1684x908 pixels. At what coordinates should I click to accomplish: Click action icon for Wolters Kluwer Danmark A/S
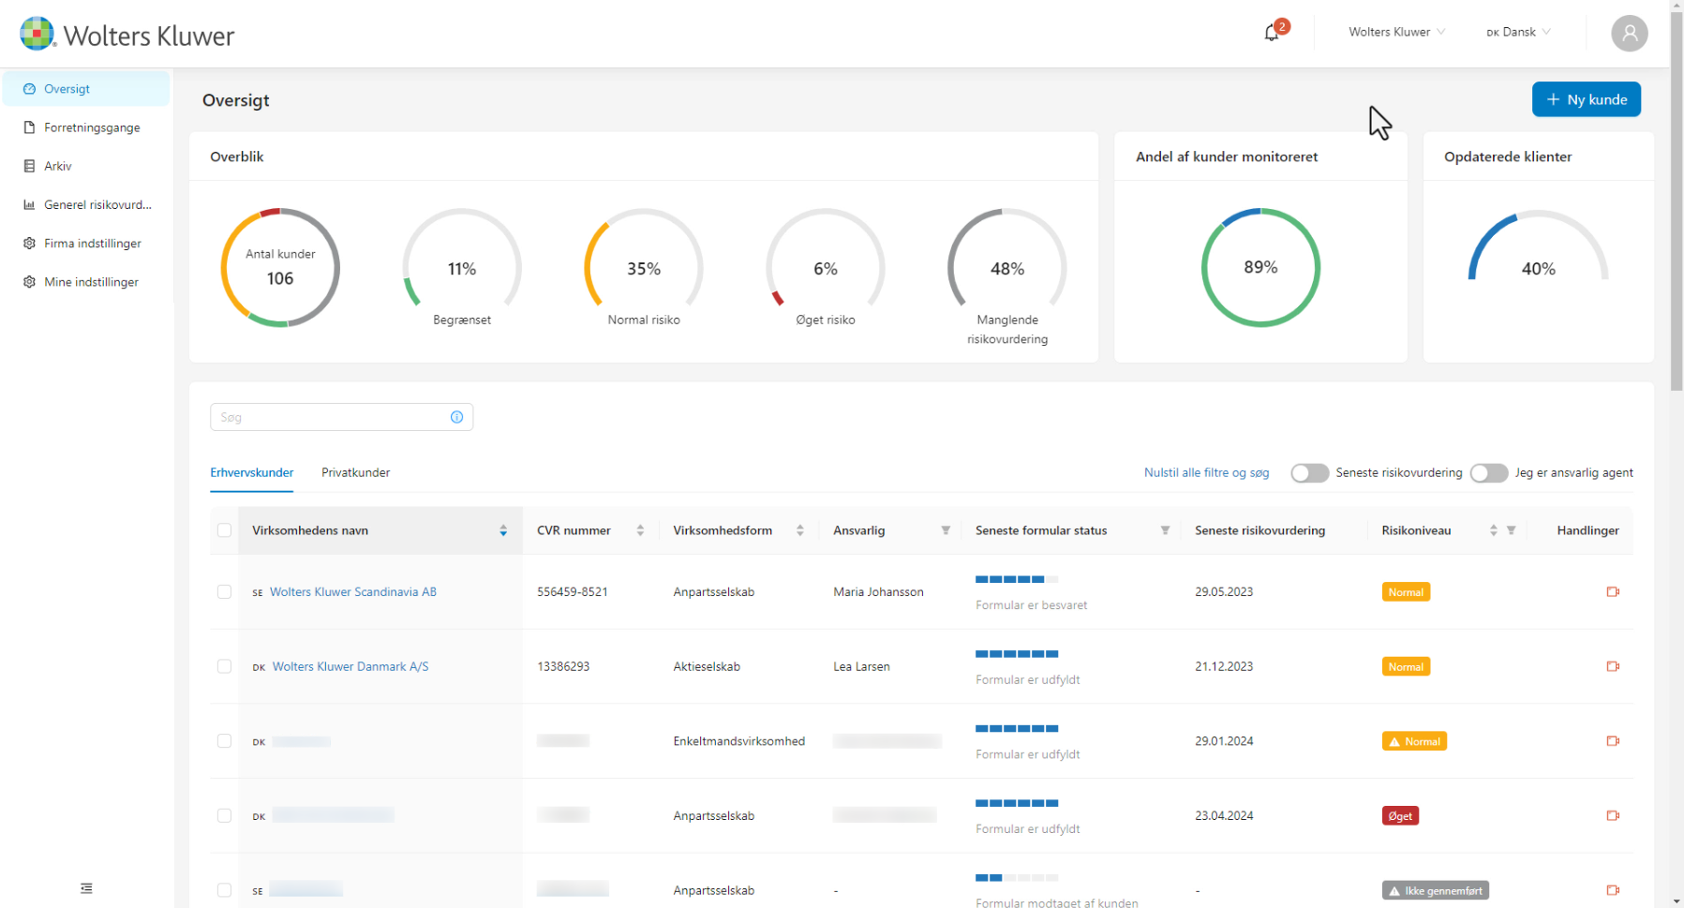pyautogui.click(x=1612, y=666)
